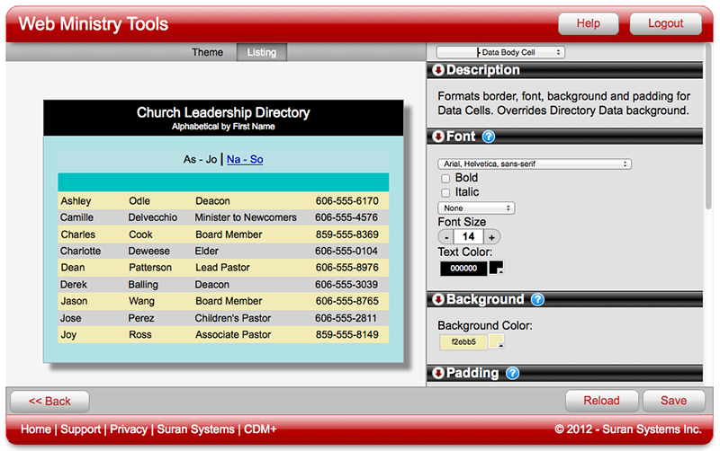The image size is (720, 451).
Task: Open the Arial, Helvetica font family dropdown
Action: tap(535, 164)
